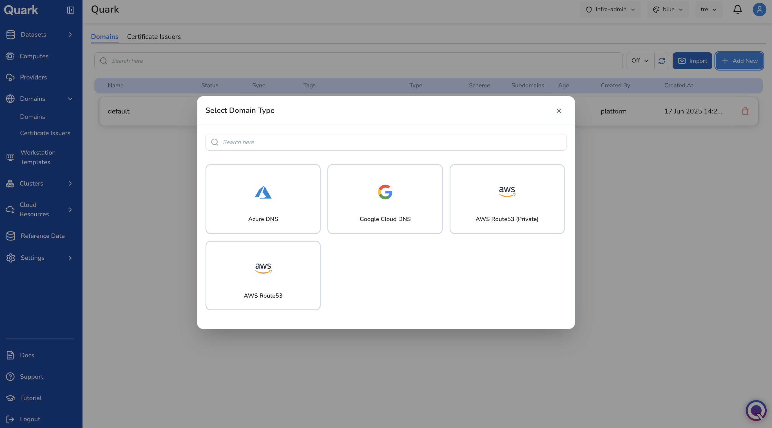Close the Select Domain Type dialog
This screenshot has height=428, width=772.
pos(559,111)
